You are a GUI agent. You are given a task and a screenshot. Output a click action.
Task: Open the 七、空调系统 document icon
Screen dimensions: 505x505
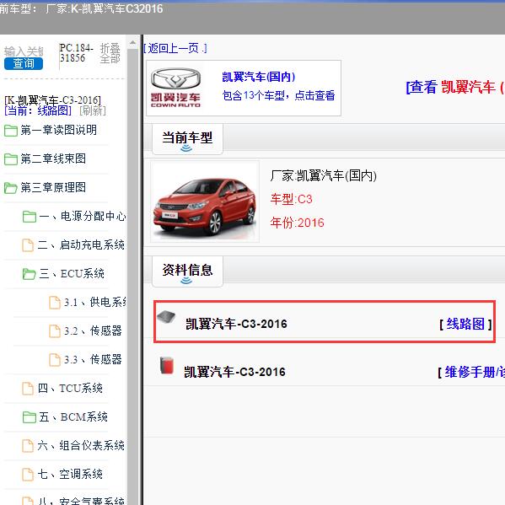[x=28, y=475]
